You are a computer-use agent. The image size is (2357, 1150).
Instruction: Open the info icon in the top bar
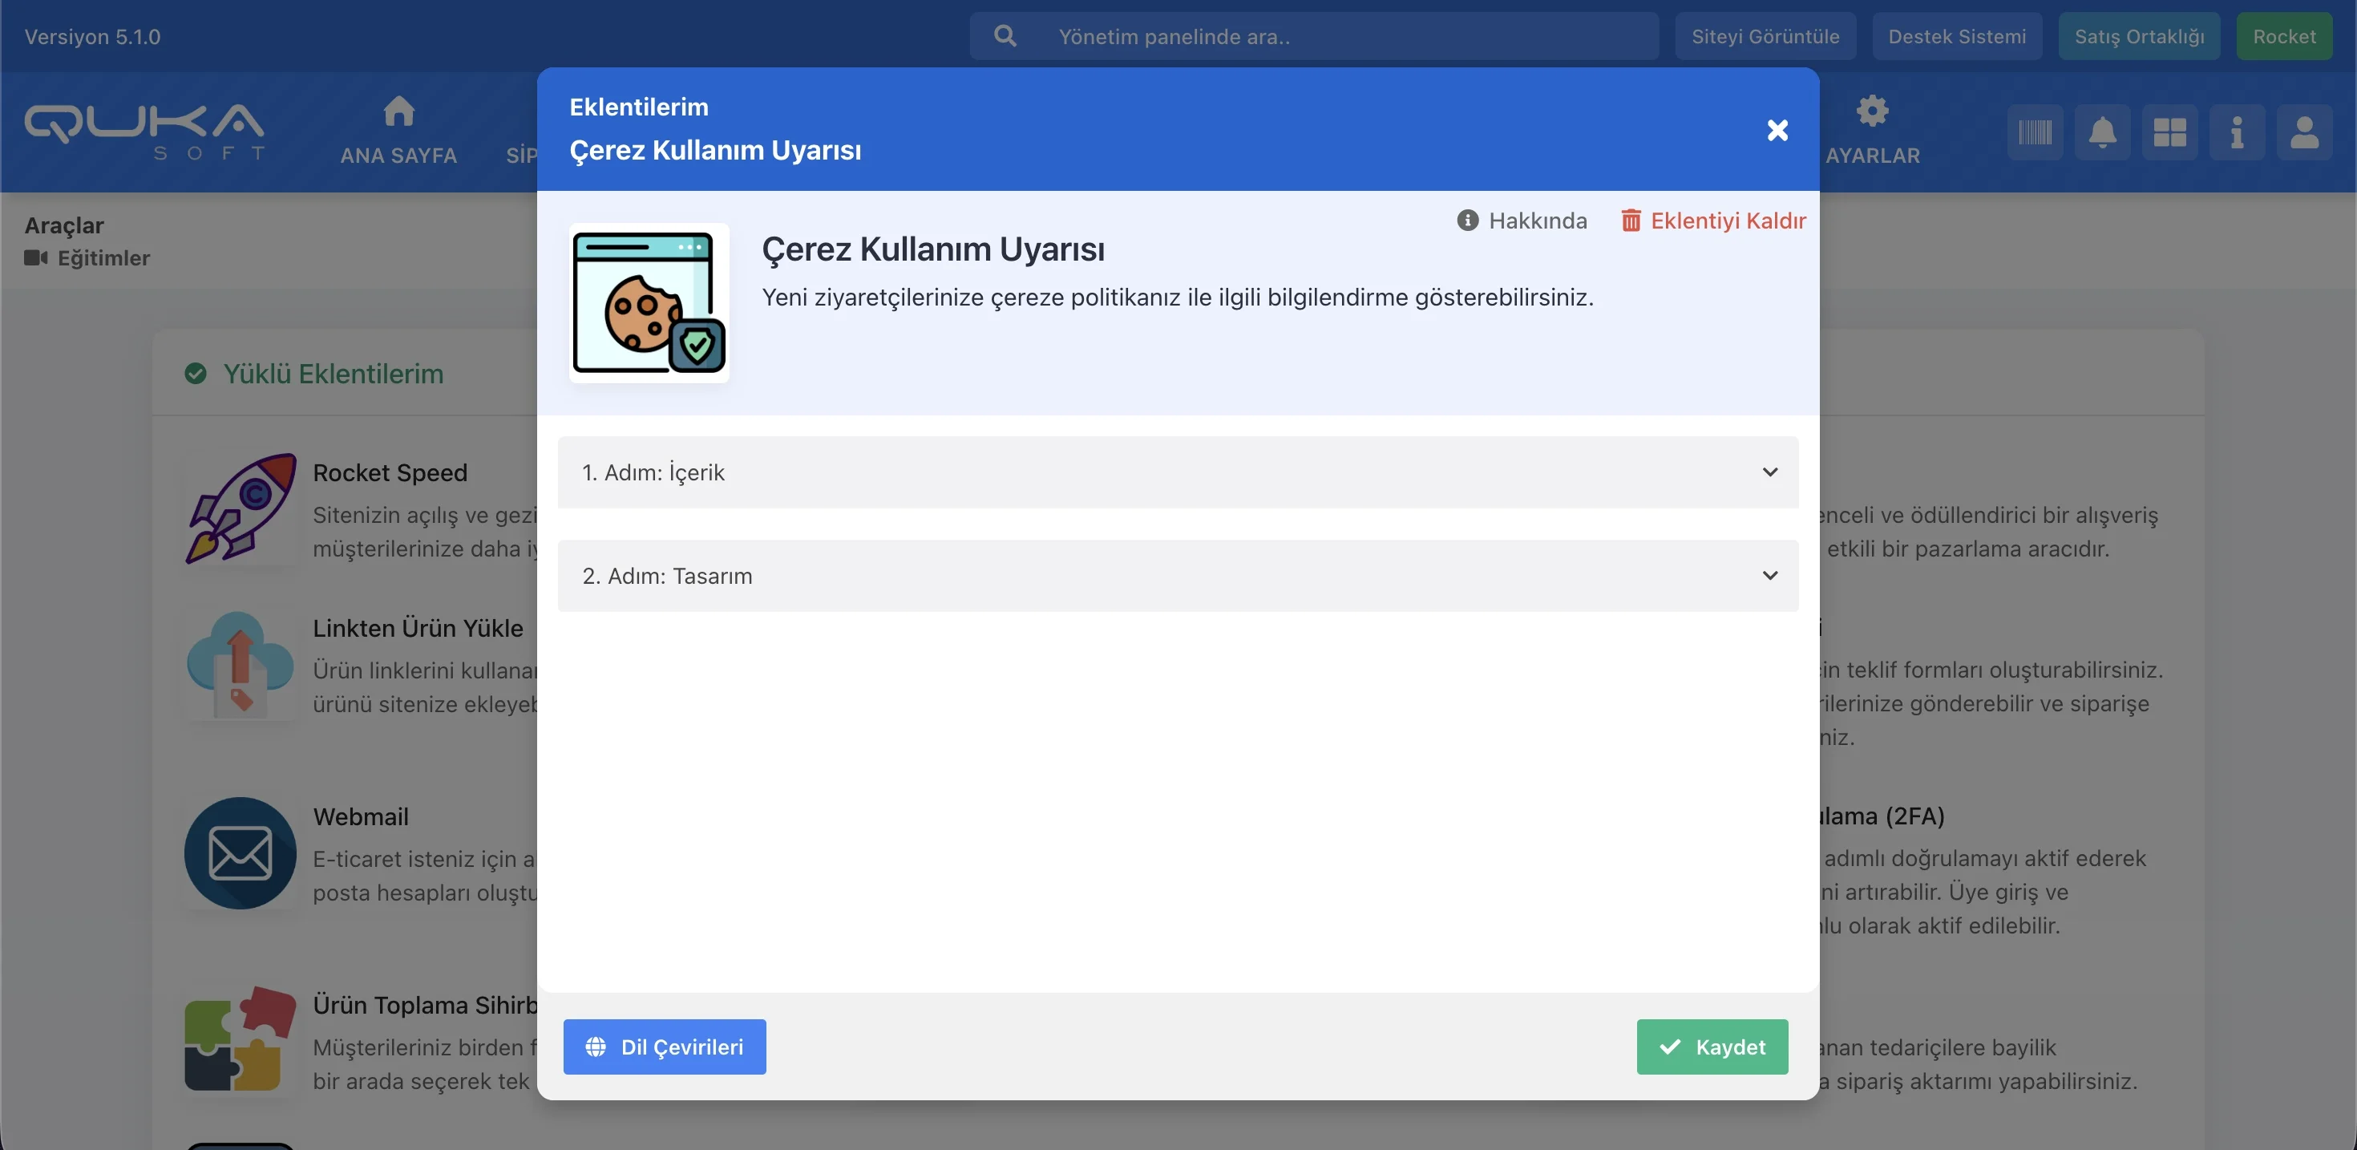point(2236,133)
